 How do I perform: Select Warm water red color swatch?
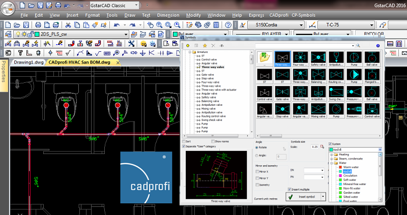(340, 167)
